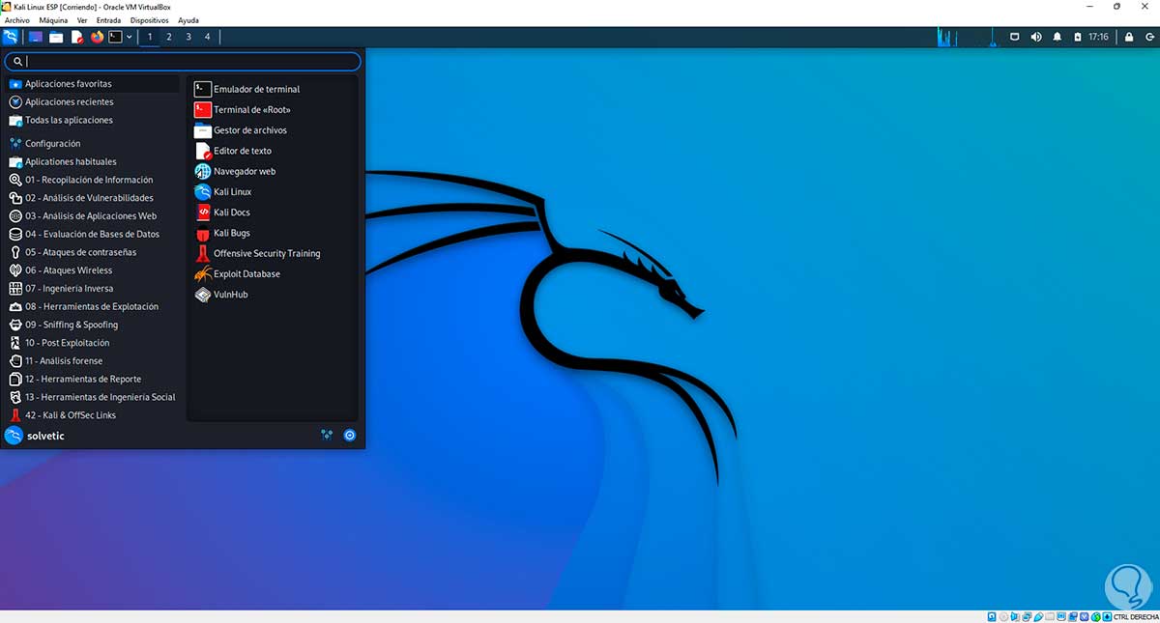Select Aplicaciones recientes category
This screenshot has height=623, width=1160.
point(93,102)
